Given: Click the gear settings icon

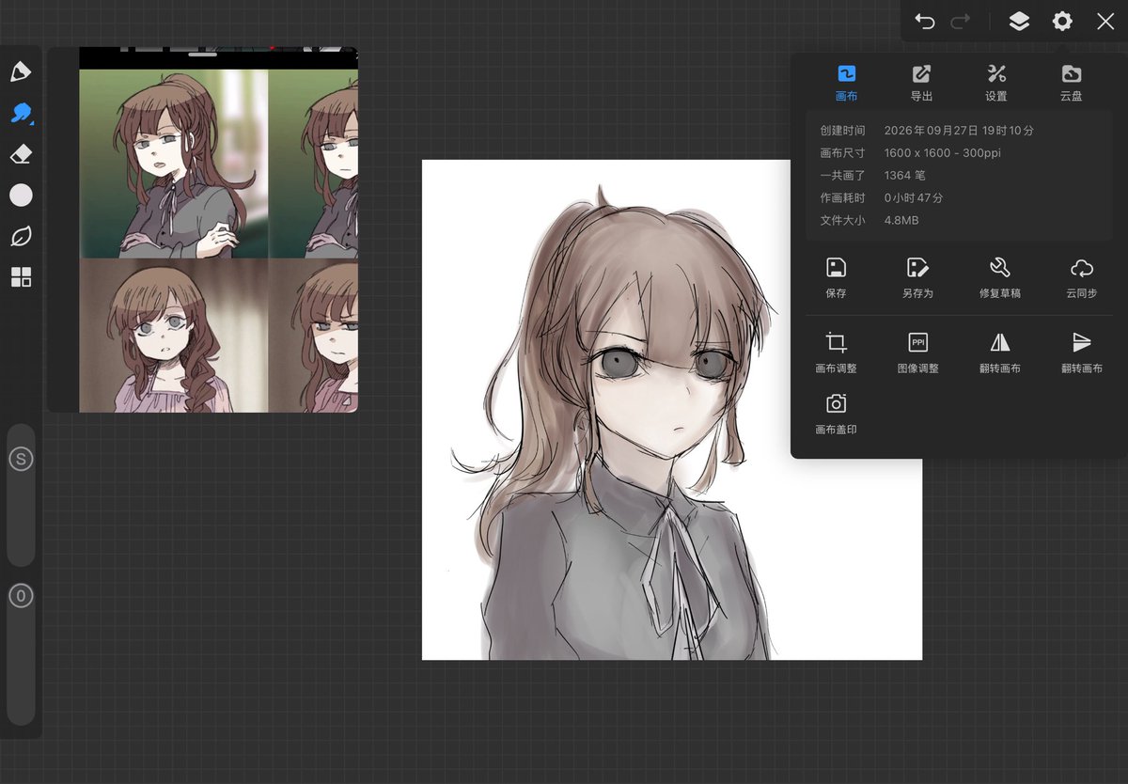Looking at the screenshot, I should click(1062, 21).
